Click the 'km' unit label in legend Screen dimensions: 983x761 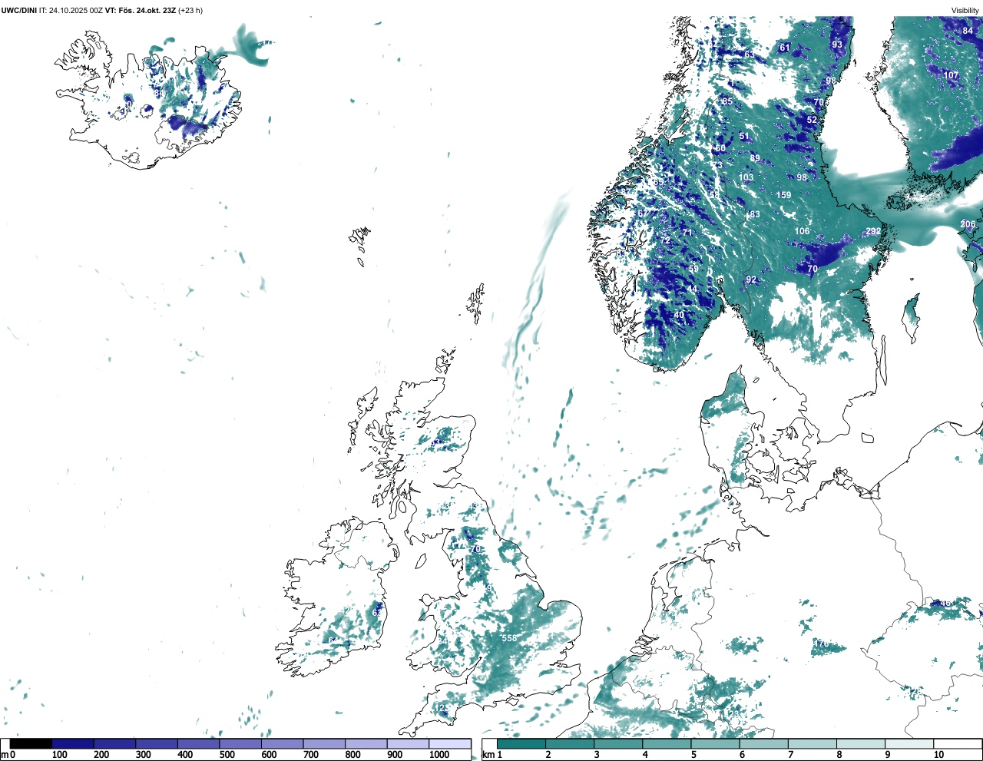click(x=487, y=755)
